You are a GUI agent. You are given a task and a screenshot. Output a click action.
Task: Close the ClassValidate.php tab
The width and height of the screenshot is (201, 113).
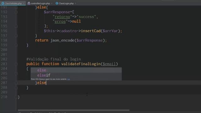tap(24, 3)
